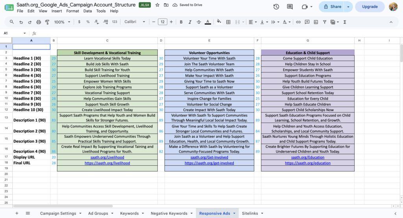Click the Functions sigma icon
Viewport: 403px width, 218px height.
[345, 22]
